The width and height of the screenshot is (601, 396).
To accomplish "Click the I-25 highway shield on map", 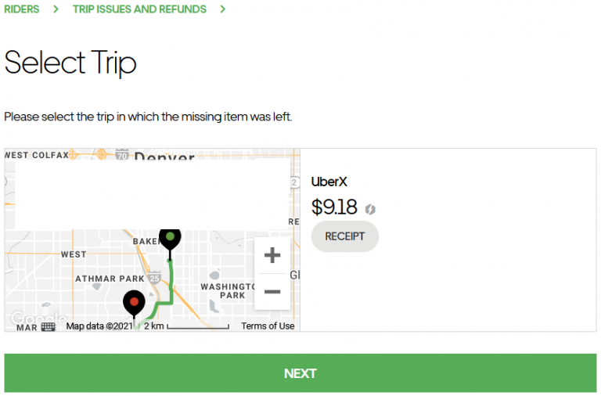I will coord(154,277).
